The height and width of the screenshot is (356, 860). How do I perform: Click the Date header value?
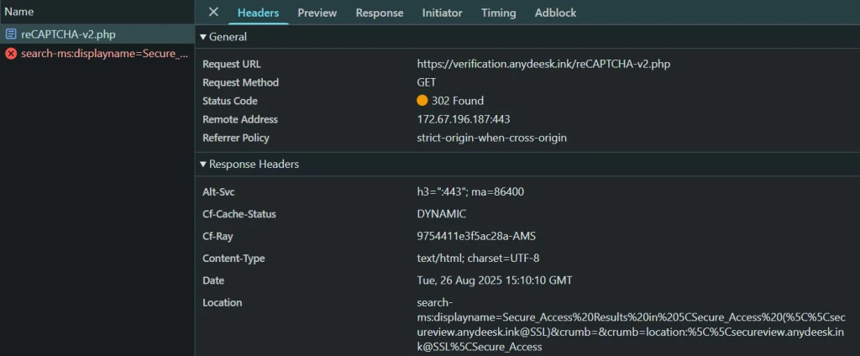click(495, 280)
